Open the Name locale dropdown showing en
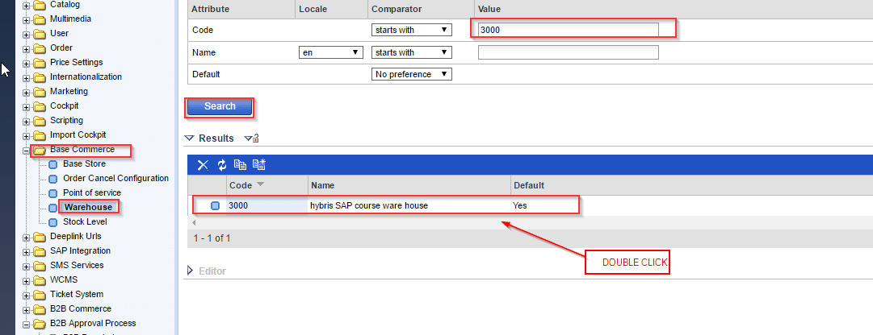Image resolution: width=873 pixels, height=335 pixels. click(x=331, y=52)
